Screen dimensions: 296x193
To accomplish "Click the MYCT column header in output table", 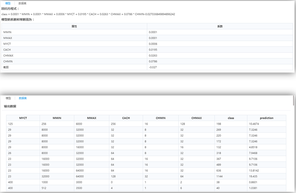I will [x=23, y=118].
